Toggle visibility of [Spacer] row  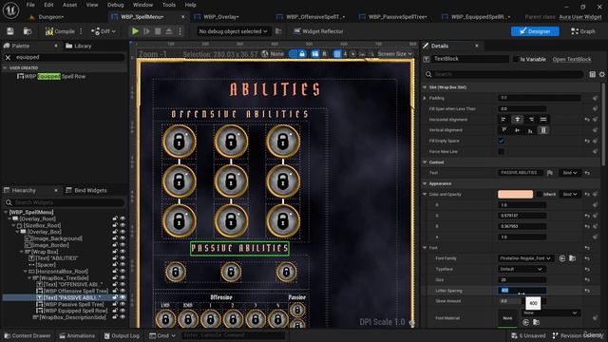point(123,265)
